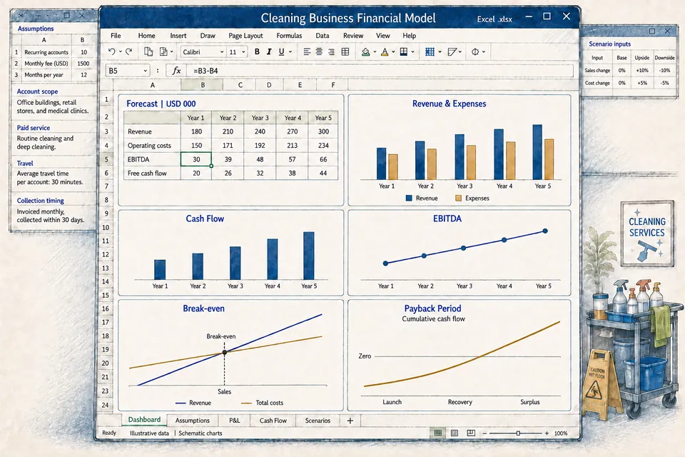This screenshot has height=457, width=685.
Task: Click the Copy icon in toolbar
Action: pyautogui.click(x=148, y=51)
